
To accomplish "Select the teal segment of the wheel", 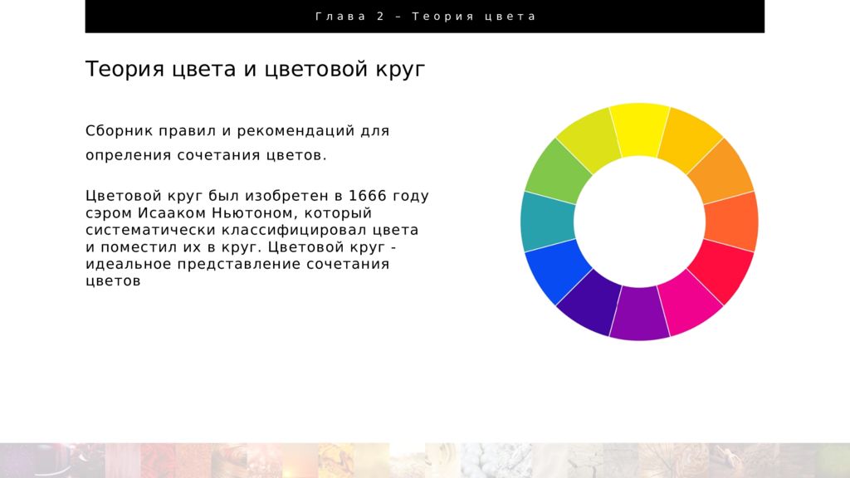I will 548,222.
